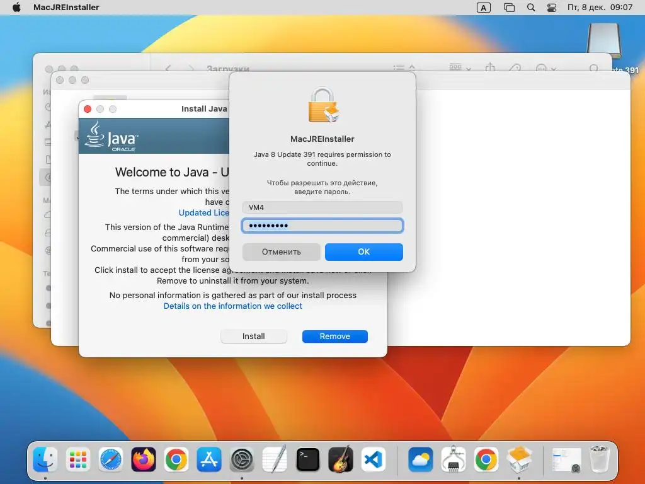This screenshot has height=484, width=645.
Task: Open Finder from the Dock
Action: pyautogui.click(x=45, y=459)
